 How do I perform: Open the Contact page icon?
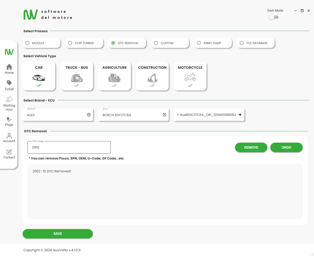pos(9,152)
